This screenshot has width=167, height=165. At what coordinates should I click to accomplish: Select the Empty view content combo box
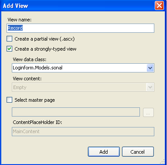pyautogui.click(x=83, y=87)
